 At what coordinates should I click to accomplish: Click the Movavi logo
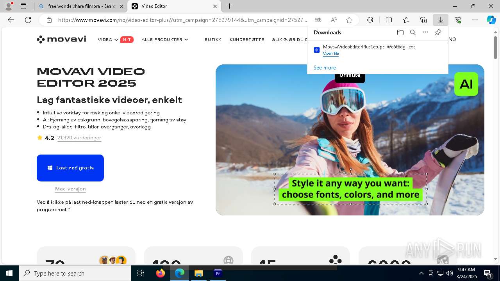pos(61,39)
